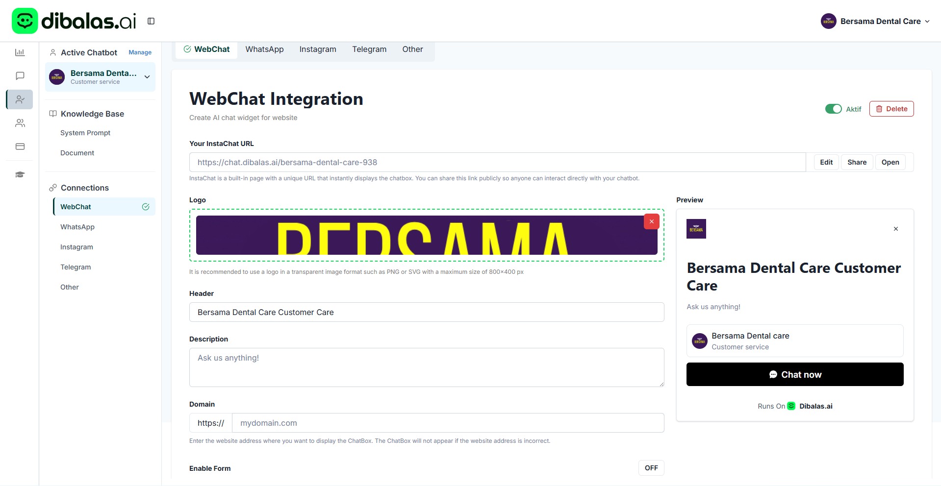Open the contacts users sidebar icon

(20, 123)
